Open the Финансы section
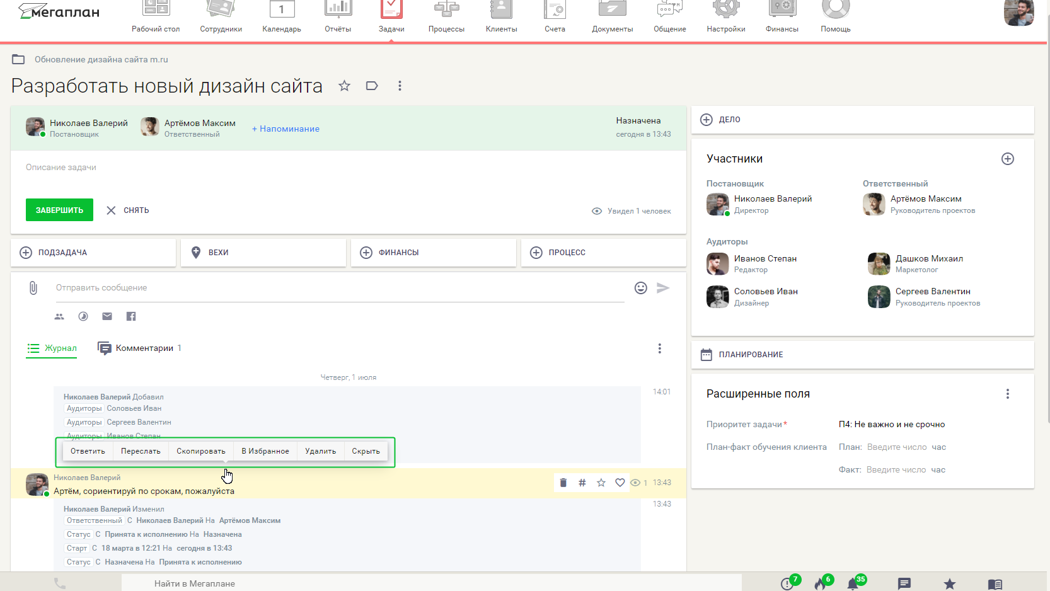 coord(782,18)
